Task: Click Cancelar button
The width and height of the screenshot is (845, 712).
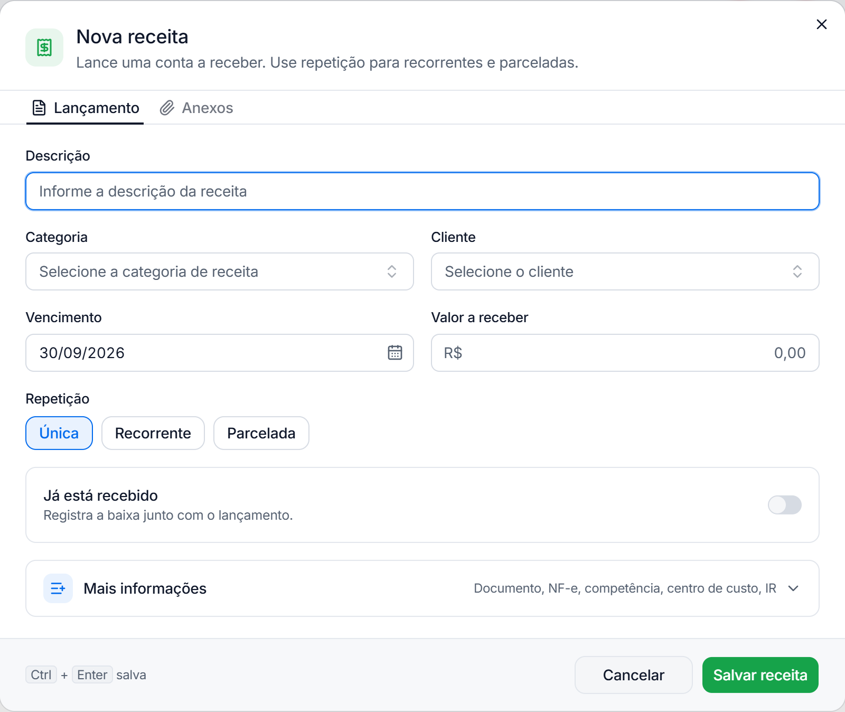Action: coord(634,675)
